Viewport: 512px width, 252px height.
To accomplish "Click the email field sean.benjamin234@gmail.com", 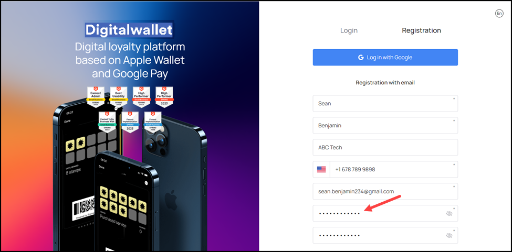I will 385,191.
